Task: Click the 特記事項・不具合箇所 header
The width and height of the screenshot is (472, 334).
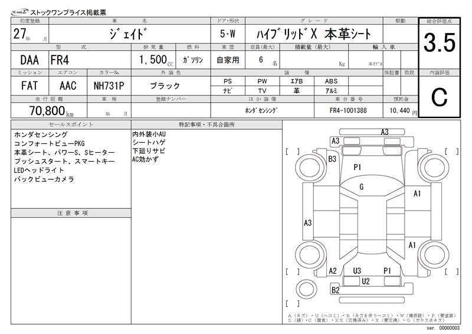Action: (x=206, y=125)
